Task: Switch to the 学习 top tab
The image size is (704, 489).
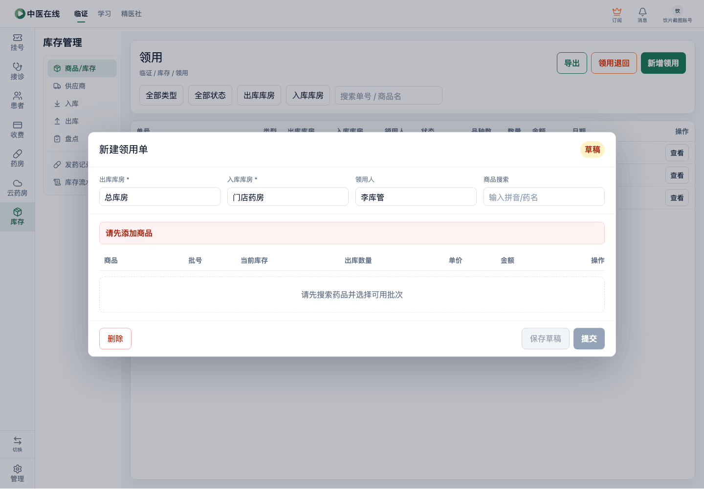Action: (x=105, y=14)
